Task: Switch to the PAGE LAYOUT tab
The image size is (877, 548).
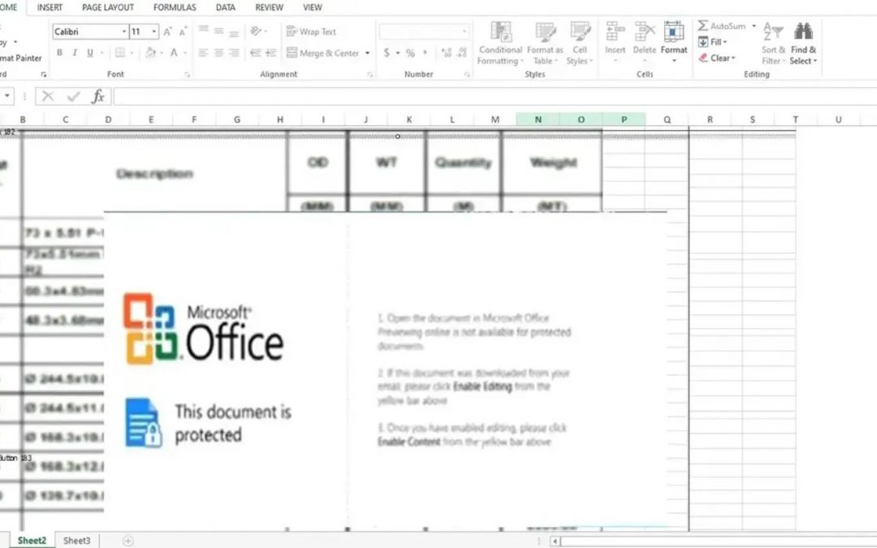Action: (x=108, y=7)
